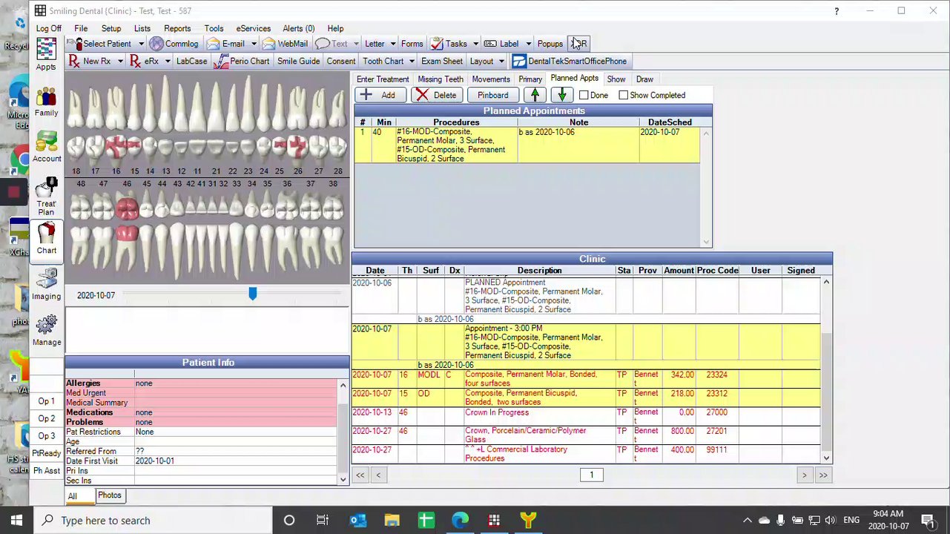Click Delete planned appointment button
This screenshot has height=534, width=950.
(x=436, y=95)
